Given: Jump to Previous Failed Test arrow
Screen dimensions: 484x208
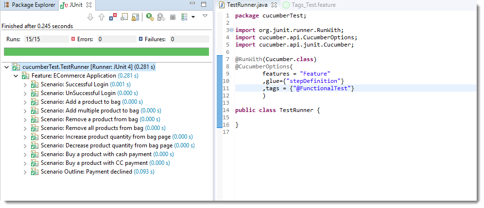Looking at the screenshot, I should (x=102, y=17).
